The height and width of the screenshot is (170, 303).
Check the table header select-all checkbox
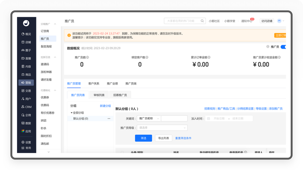[122, 152]
